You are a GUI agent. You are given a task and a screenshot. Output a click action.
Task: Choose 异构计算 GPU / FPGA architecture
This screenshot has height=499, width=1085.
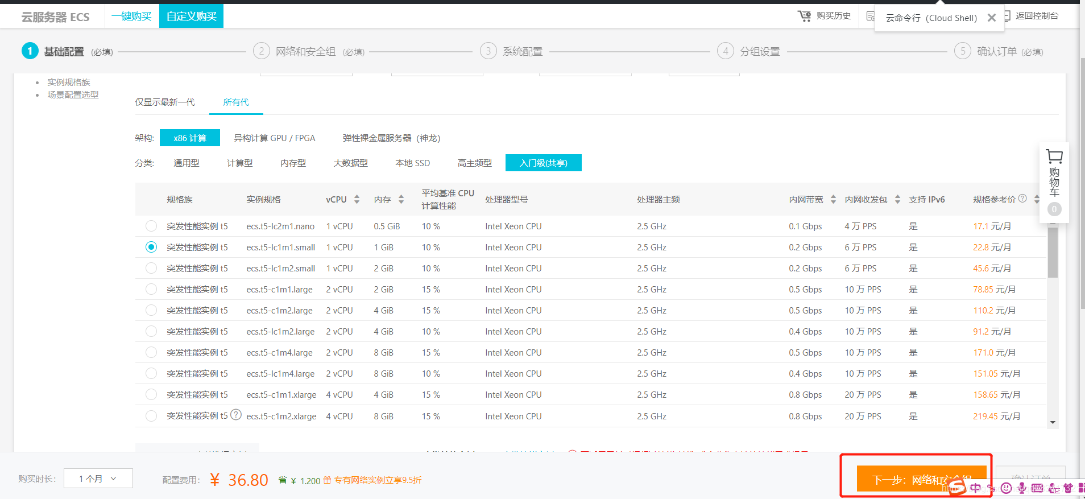275,138
